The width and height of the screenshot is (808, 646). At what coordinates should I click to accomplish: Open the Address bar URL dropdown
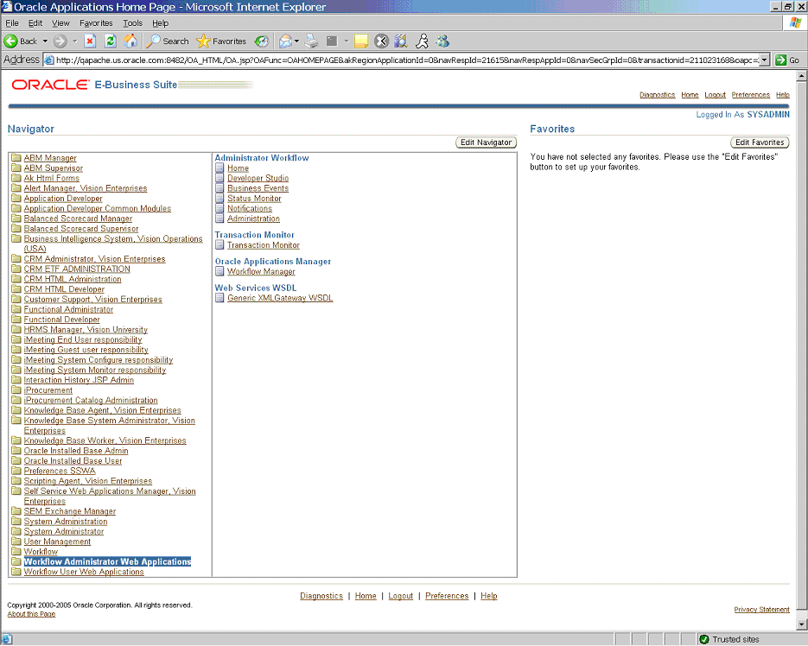[x=765, y=60]
